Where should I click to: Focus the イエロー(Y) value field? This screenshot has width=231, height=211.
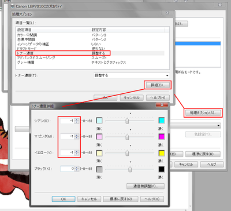coord(68,152)
